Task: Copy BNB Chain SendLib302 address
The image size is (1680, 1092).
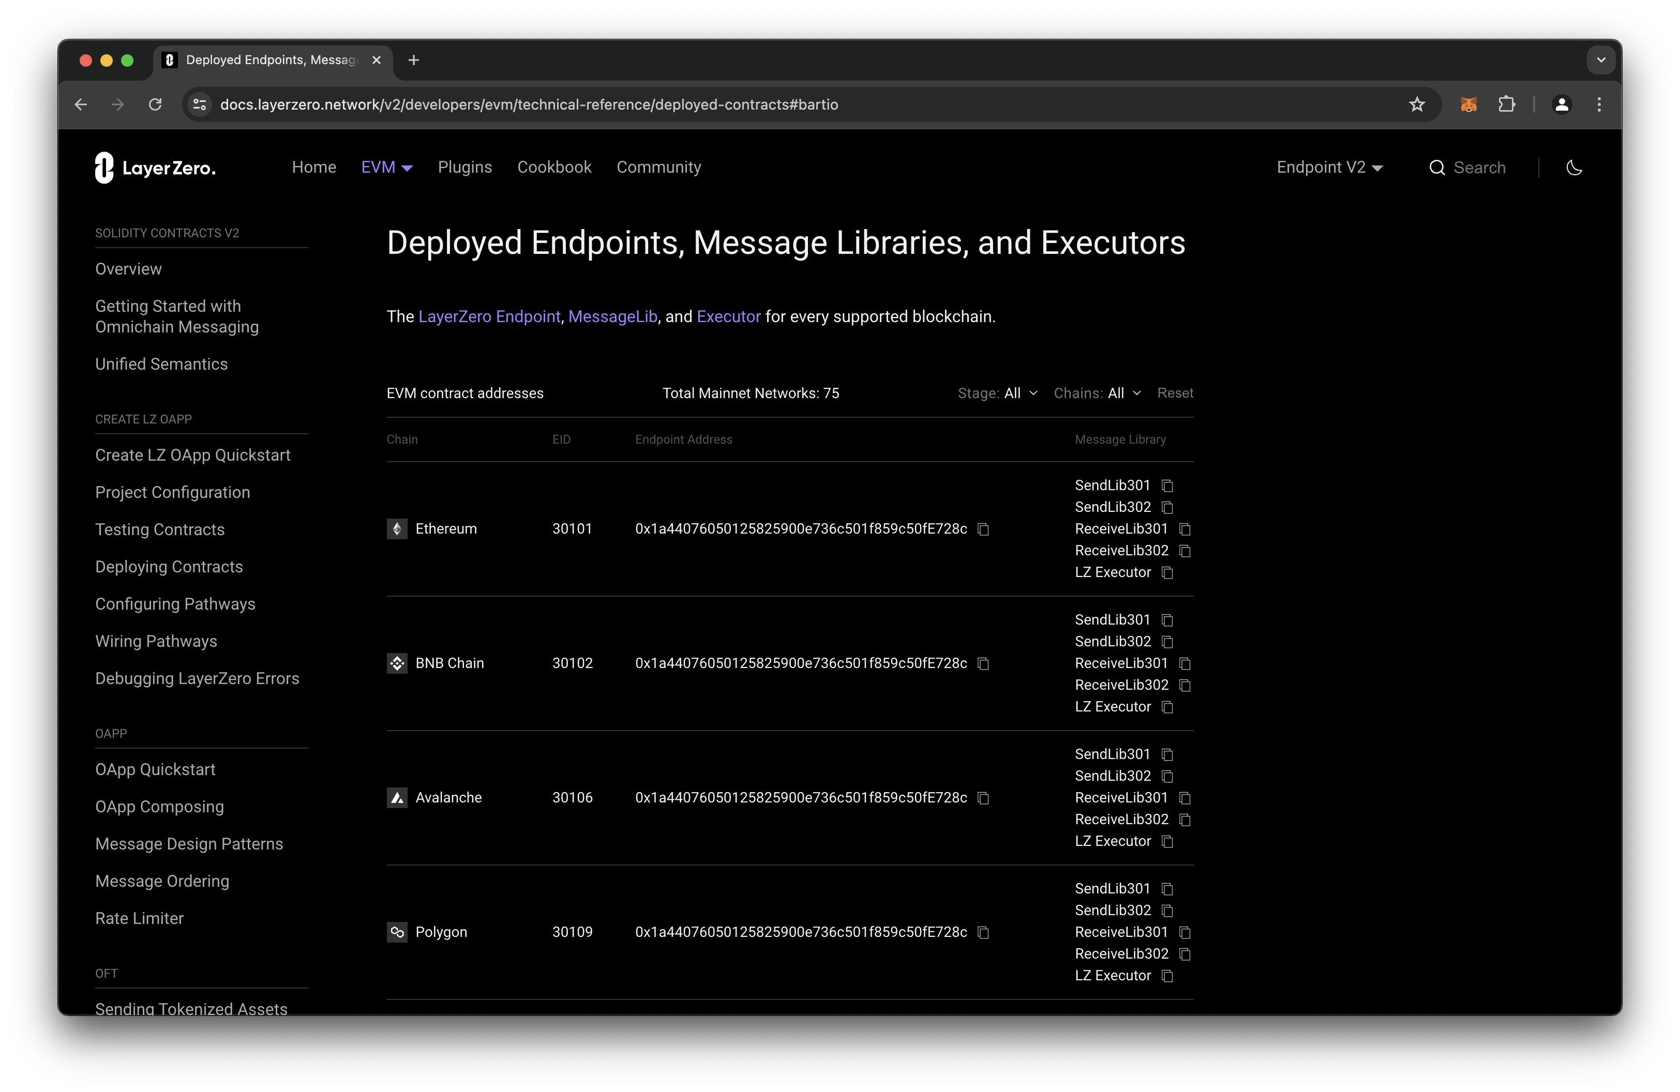Action: coord(1167,642)
